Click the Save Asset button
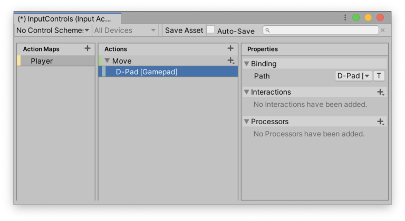 point(184,31)
